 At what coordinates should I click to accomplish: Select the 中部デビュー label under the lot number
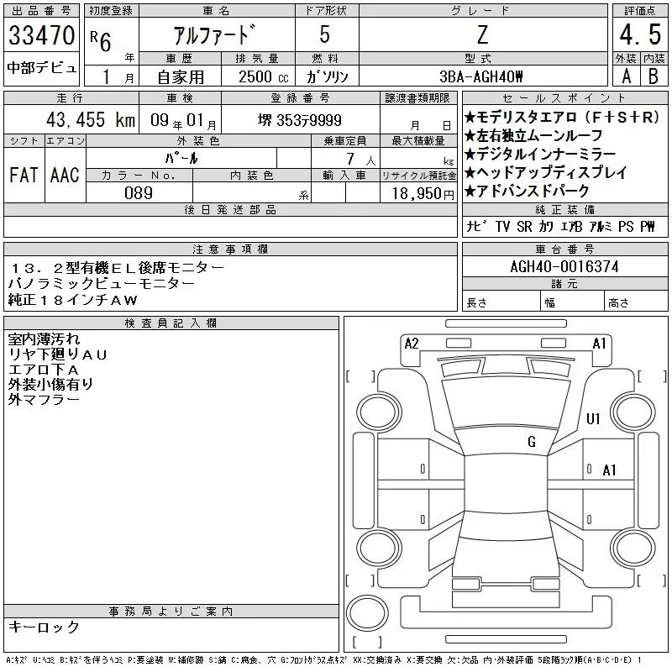coord(41,68)
